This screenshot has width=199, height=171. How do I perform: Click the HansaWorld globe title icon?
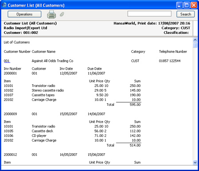4,5
